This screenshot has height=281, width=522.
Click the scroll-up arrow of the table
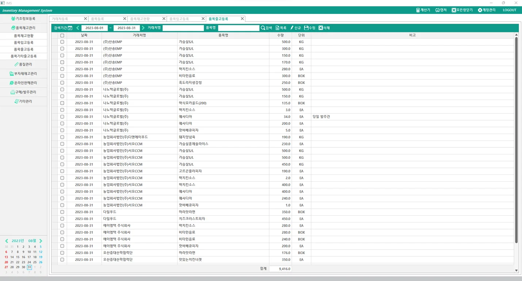coord(516,35)
